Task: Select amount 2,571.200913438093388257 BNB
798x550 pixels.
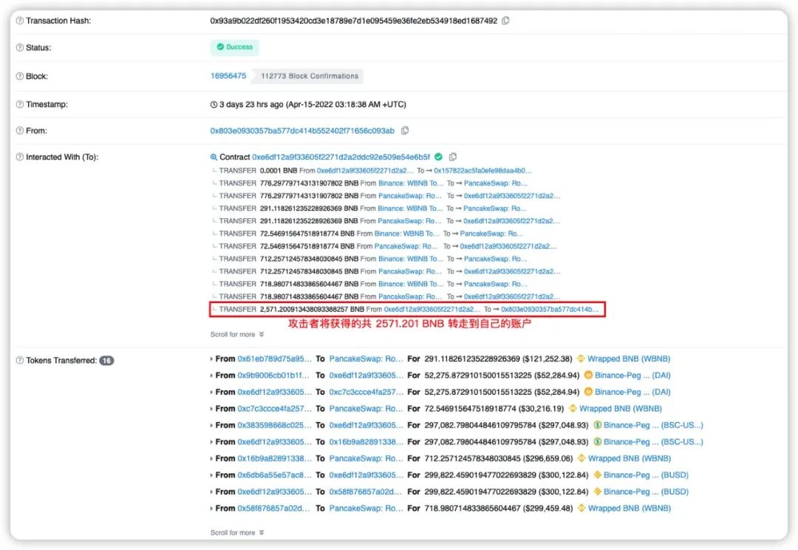Action: [x=312, y=309]
